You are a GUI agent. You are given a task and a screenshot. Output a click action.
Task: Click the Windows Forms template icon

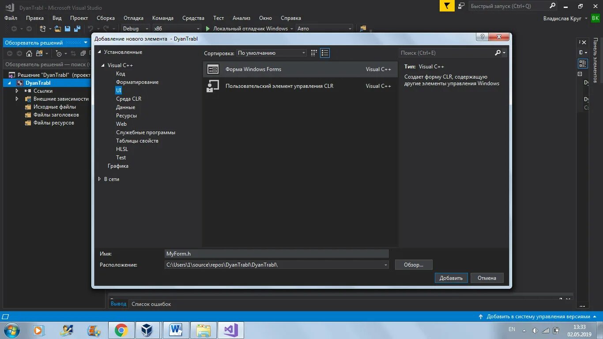tap(213, 69)
